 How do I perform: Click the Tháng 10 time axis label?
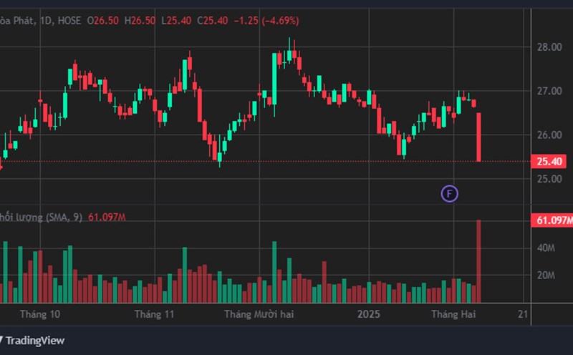[x=40, y=314]
